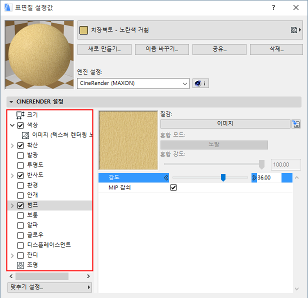Click the parameter list scroll down arrow
The width and height of the screenshot is (308, 298).
(x=297, y=289)
